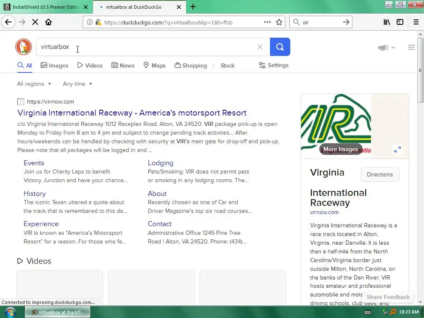Open DuckDuckGo side menu icon
The height and width of the screenshot is (318, 424).
click(x=411, y=47)
